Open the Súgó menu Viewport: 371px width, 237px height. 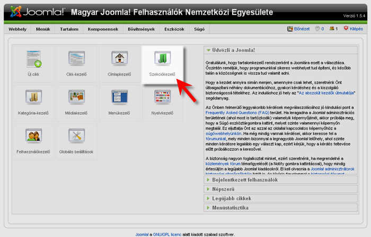(x=199, y=29)
